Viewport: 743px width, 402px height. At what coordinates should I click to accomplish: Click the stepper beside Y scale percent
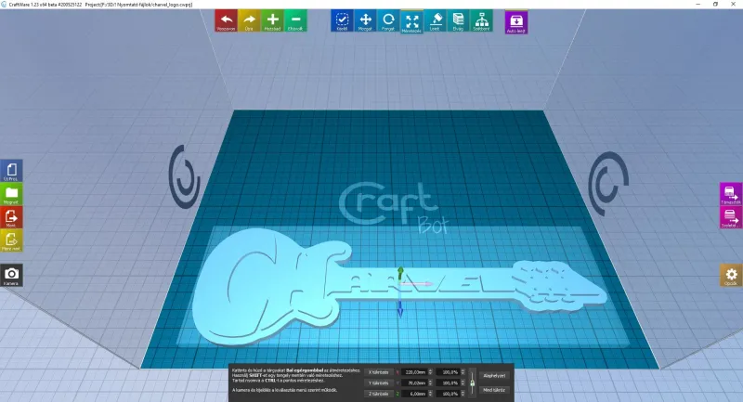463,383
